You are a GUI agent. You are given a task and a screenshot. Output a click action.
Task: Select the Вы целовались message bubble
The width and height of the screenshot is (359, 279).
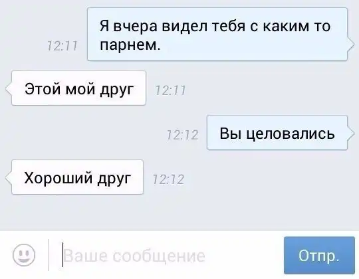(277, 133)
